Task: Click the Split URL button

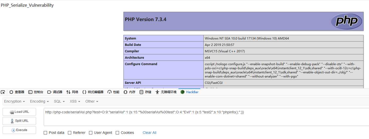Action: point(19,121)
